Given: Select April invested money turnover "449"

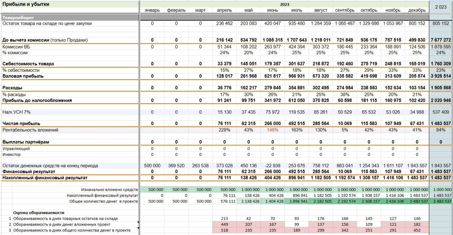Looking at the screenshot, I should tap(225, 224).
